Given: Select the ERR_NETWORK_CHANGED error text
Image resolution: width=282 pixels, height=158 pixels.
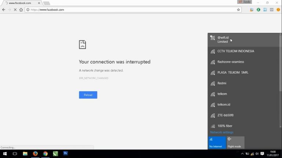Looking at the screenshot, I should (x=94, y=78).
